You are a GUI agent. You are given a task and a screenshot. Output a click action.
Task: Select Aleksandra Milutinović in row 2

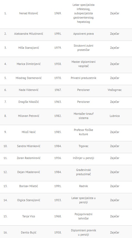pyautogui.click(x=29, y=34)
